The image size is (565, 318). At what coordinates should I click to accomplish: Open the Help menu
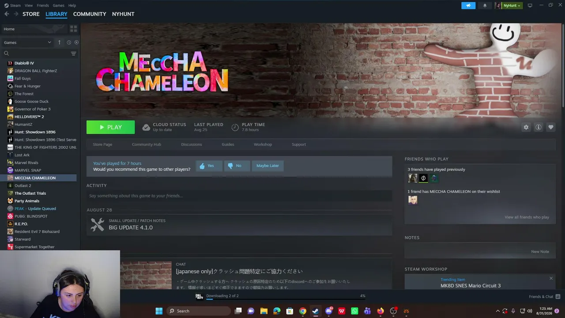(72, 5)
